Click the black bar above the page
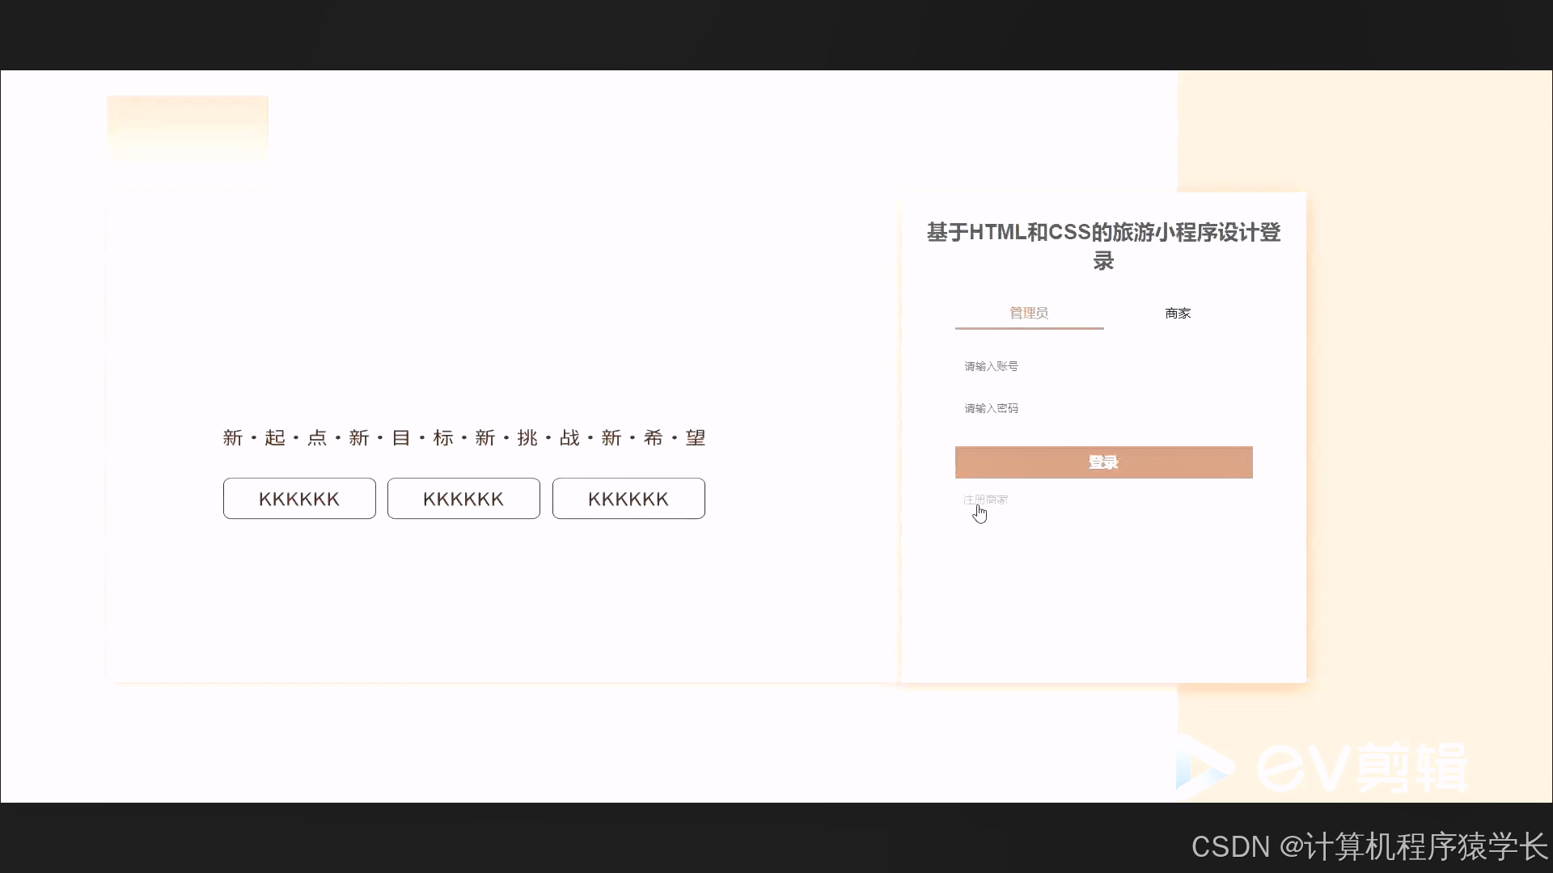The width and height of the screenshot is (1553, 873). pos(776,34)
